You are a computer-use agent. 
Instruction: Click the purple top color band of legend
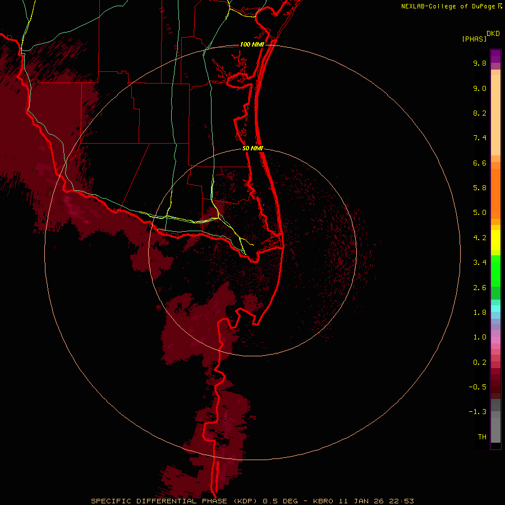tap(495, 56)
